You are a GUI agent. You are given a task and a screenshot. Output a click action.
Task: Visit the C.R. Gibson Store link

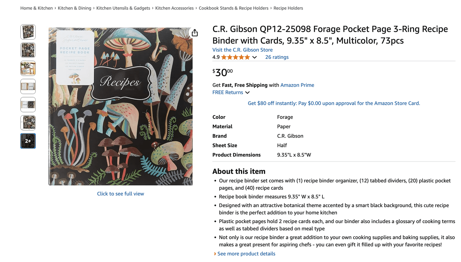pyautogui.click(x=242, y=50)
